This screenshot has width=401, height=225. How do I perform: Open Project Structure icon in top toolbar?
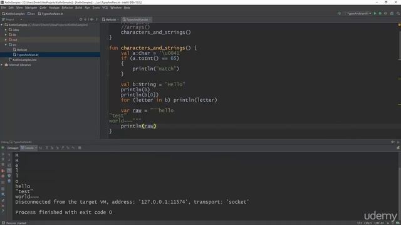392,14
